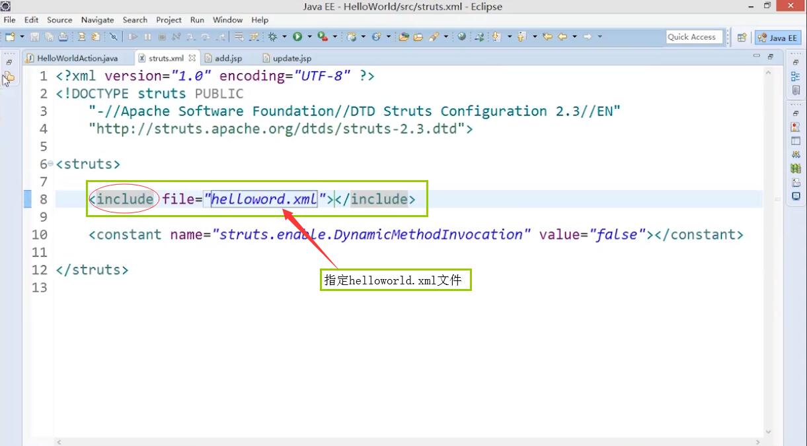Click the New Server icon

[352, 37]
